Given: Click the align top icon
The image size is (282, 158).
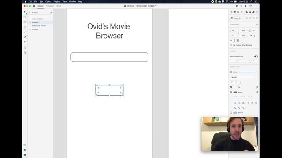Looking at the screenshot, I should [231, 12].
